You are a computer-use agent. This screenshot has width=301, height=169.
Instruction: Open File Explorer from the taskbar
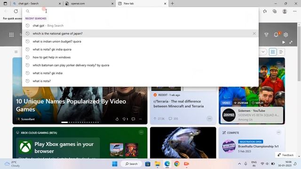158,164
